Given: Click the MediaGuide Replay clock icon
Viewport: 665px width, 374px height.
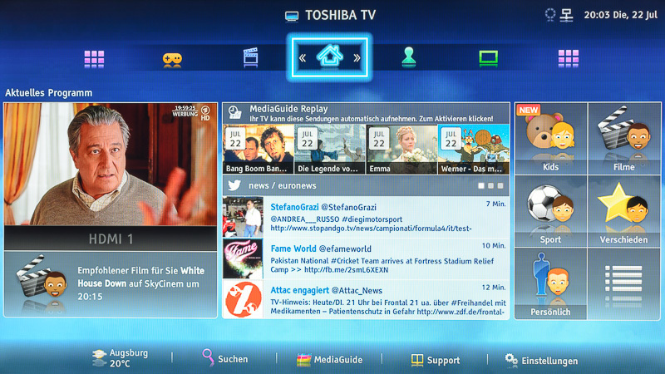Looking at the screenshot, I should click(x=234, y=113).
